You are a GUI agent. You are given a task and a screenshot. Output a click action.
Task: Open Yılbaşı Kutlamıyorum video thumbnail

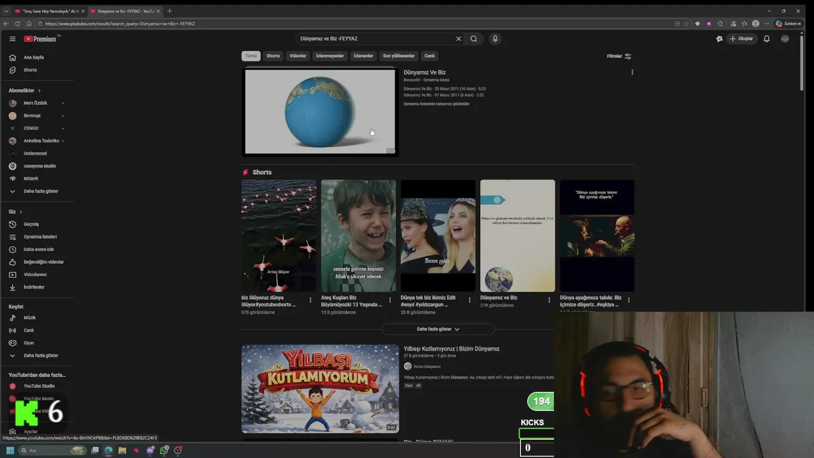click(x=320, y=389)
